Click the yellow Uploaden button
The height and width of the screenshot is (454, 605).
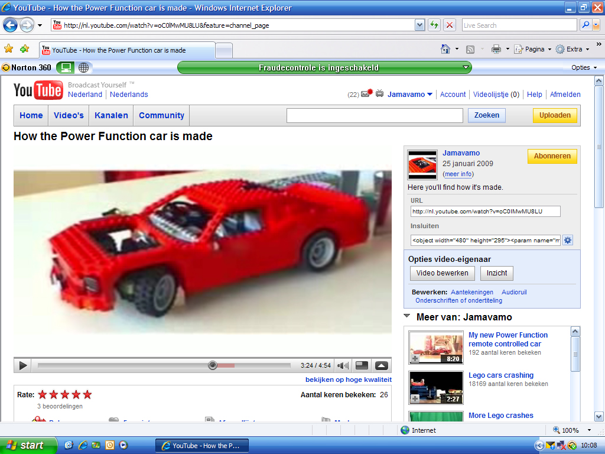(555, 115)
